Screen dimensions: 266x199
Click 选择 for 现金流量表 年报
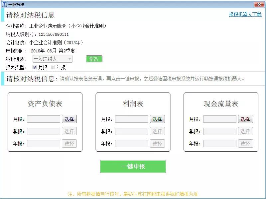(245, 143)
